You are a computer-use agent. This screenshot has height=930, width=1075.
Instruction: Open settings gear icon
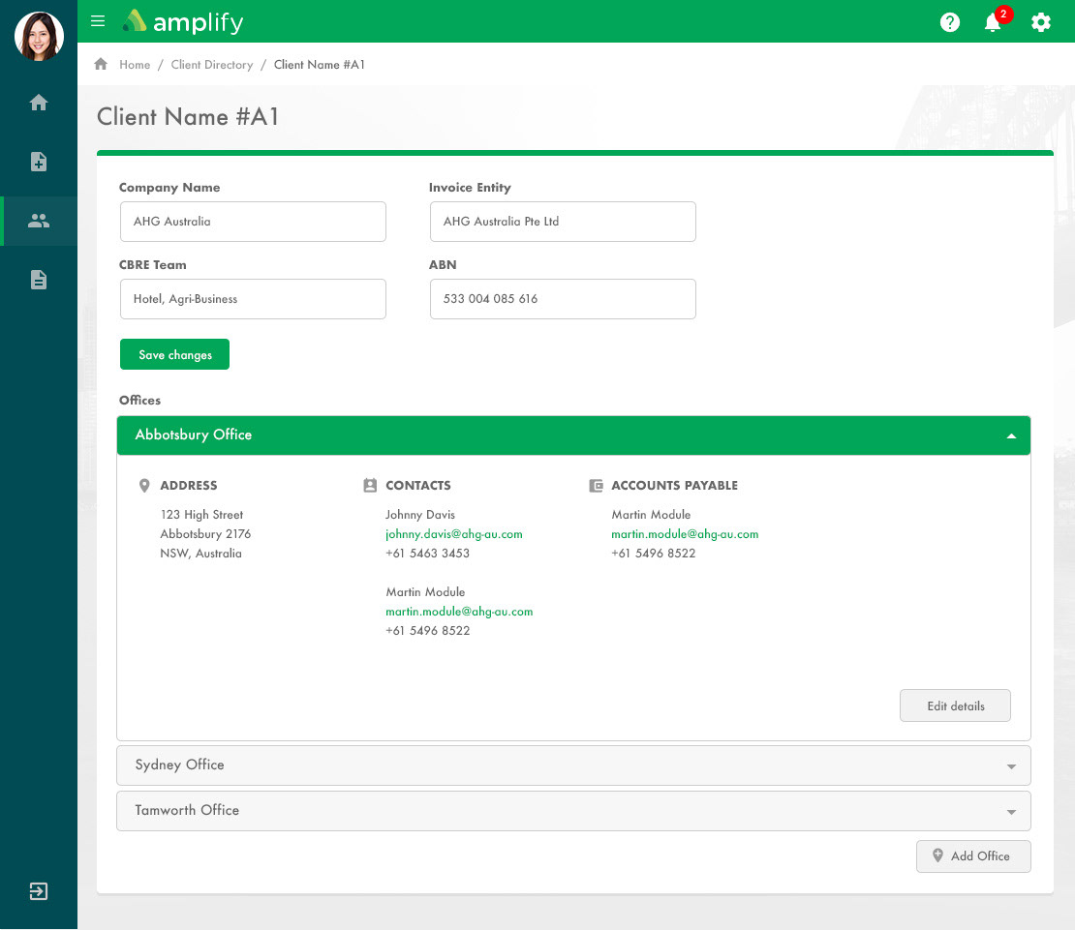click(1041, 22)
